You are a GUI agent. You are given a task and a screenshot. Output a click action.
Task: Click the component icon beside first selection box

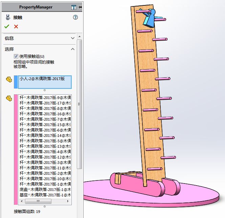(x=9, y=79)
